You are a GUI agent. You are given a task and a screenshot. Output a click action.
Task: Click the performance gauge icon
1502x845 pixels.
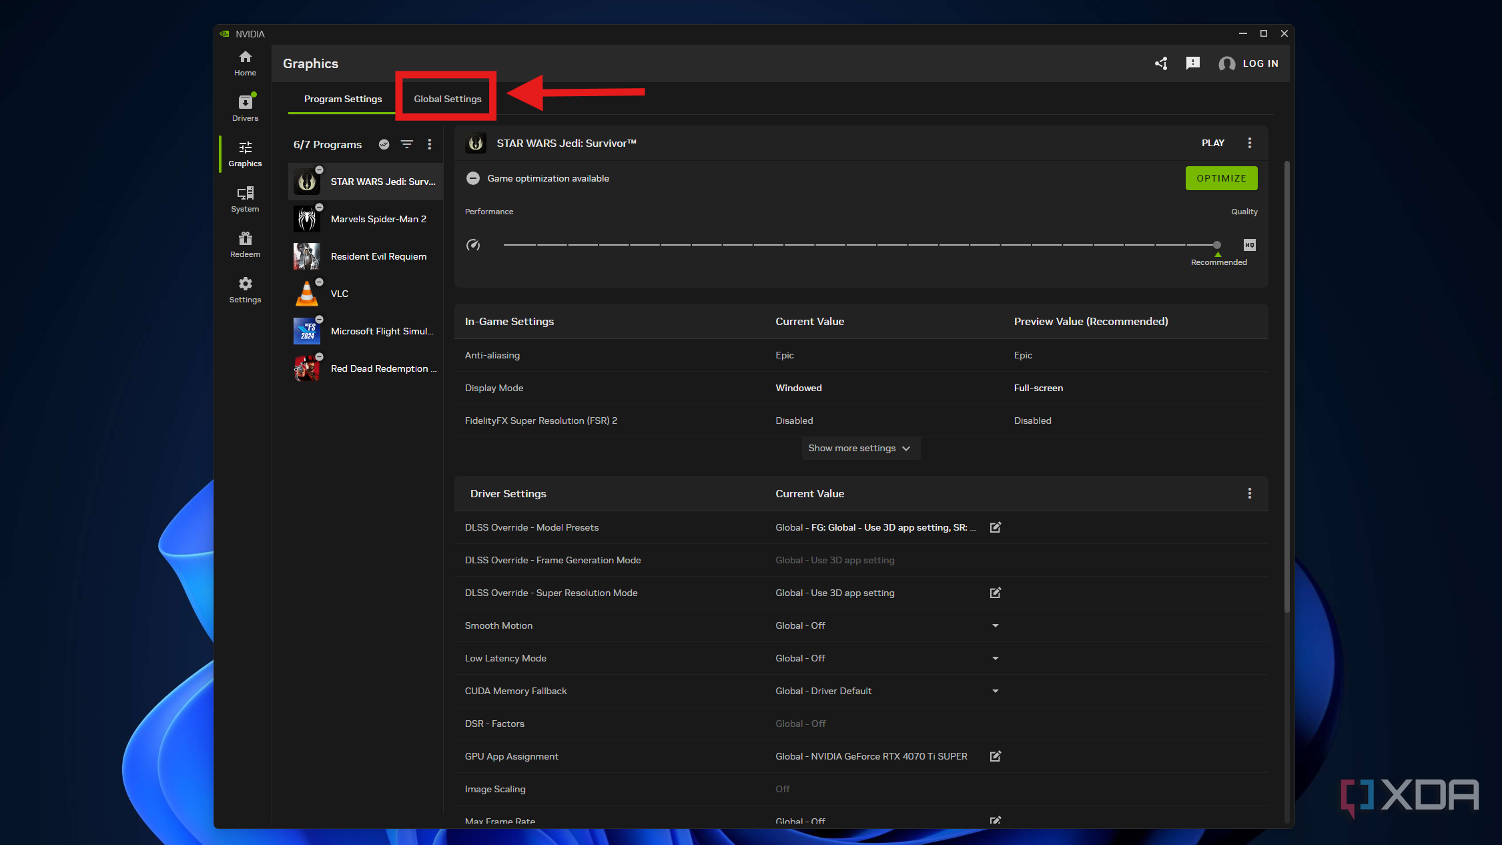click(473, 245)
